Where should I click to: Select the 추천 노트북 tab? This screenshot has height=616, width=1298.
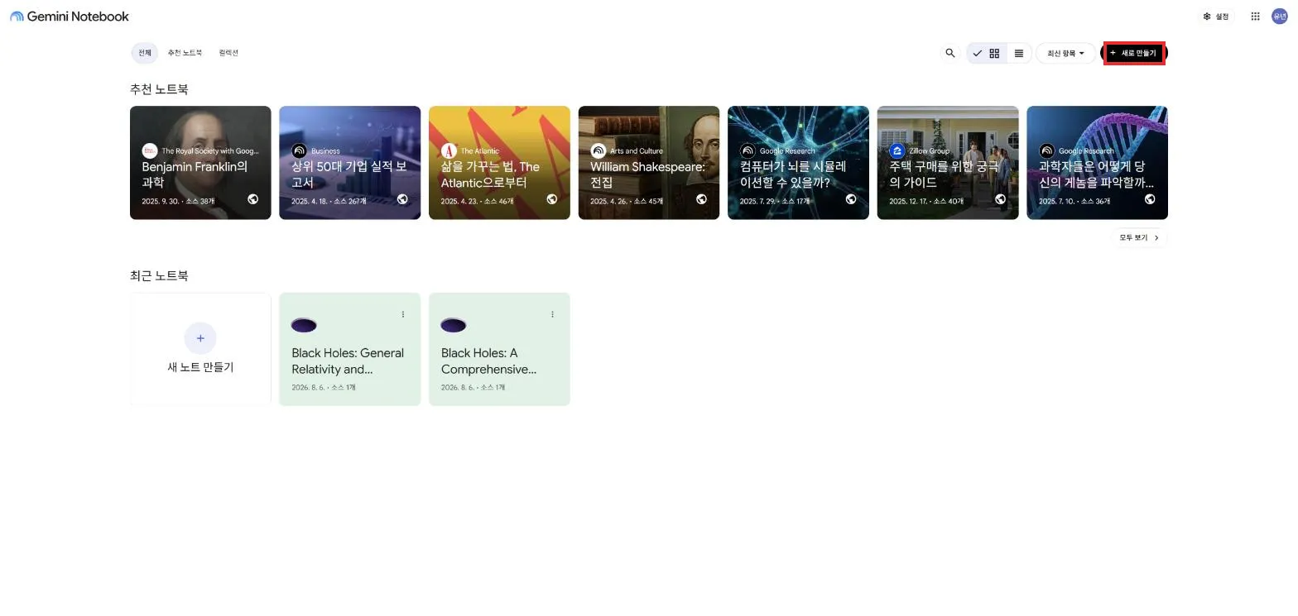tap(185, 53)
